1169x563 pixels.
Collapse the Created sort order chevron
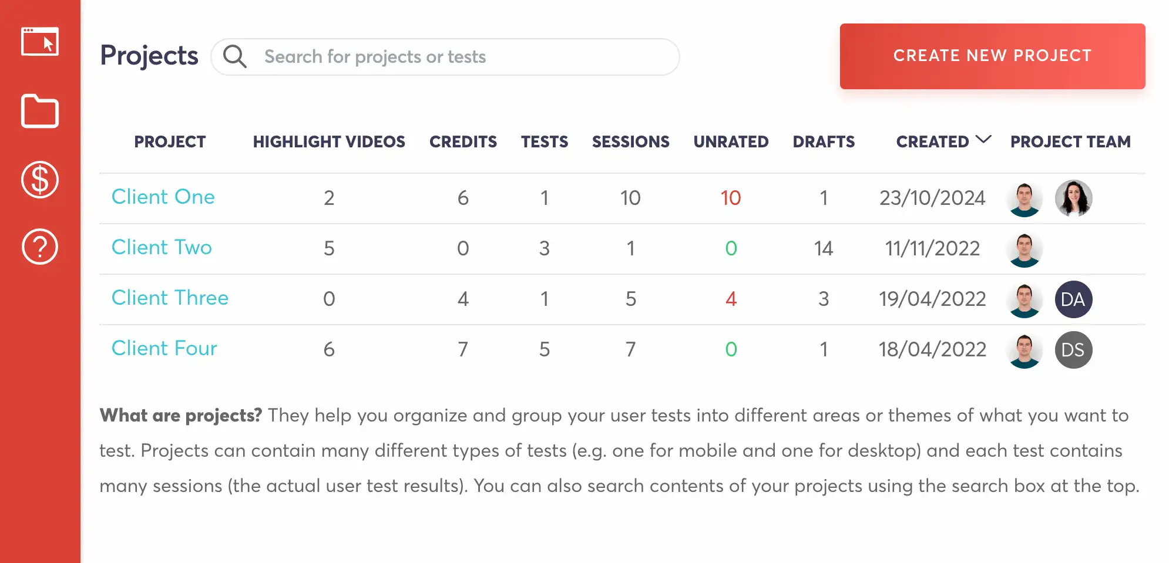(983, 140)
